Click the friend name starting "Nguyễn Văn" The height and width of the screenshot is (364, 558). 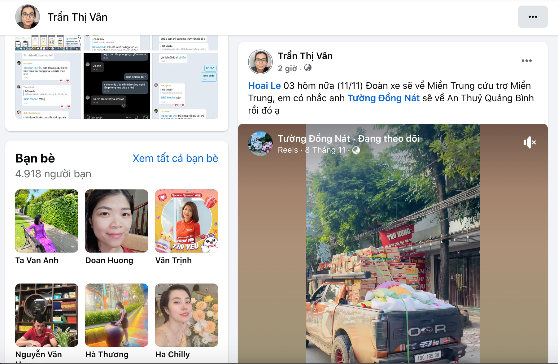tap(39, 354)
